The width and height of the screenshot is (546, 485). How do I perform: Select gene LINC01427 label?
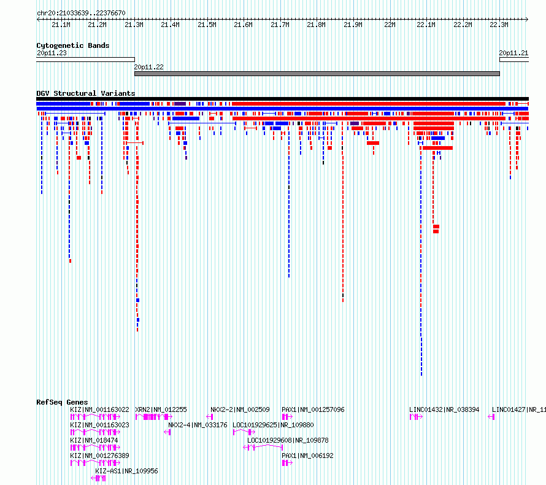point(519,409)
